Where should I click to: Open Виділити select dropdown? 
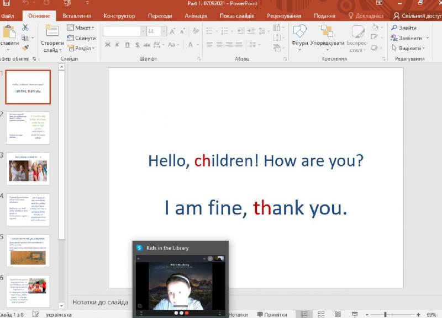408,48
